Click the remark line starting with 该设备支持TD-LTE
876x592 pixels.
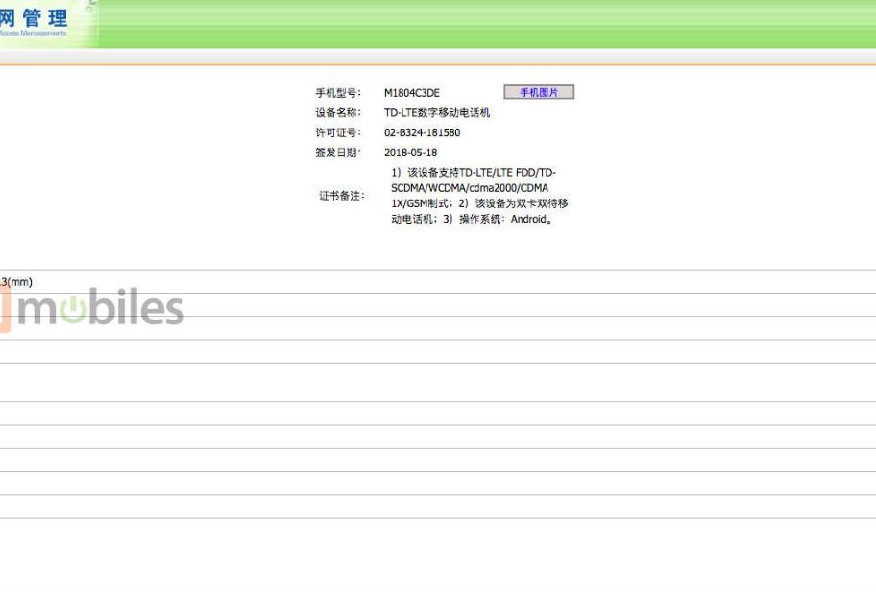pos(474,173)
